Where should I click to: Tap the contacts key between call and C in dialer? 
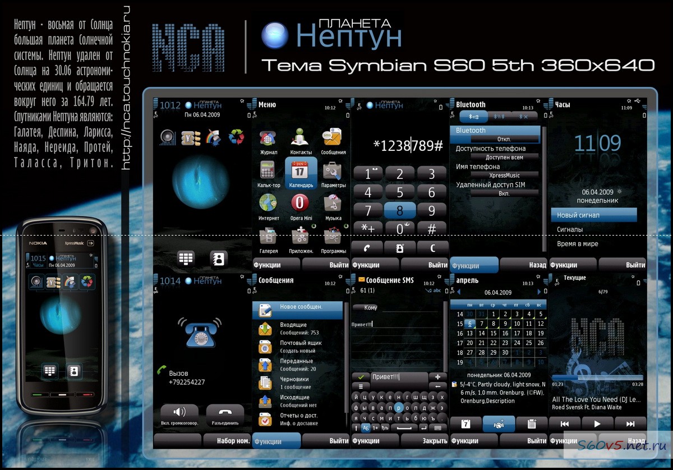tap(400, 247)
